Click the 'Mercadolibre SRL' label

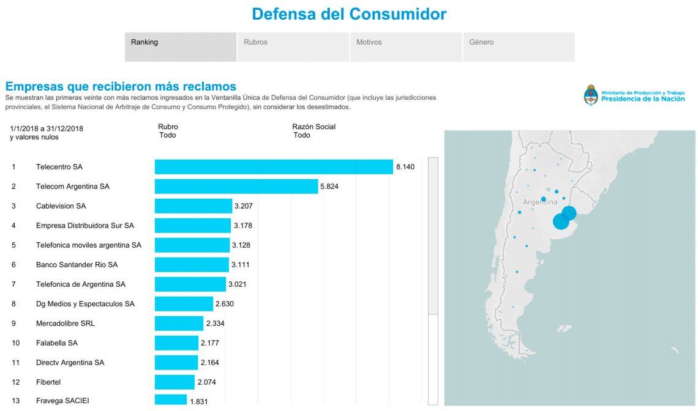pos(66,324)
